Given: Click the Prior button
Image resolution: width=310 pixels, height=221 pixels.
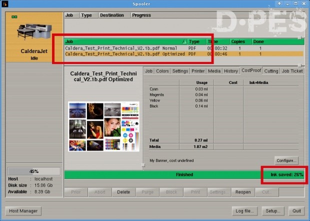Looking at the screenshot, I should (76, 192).
